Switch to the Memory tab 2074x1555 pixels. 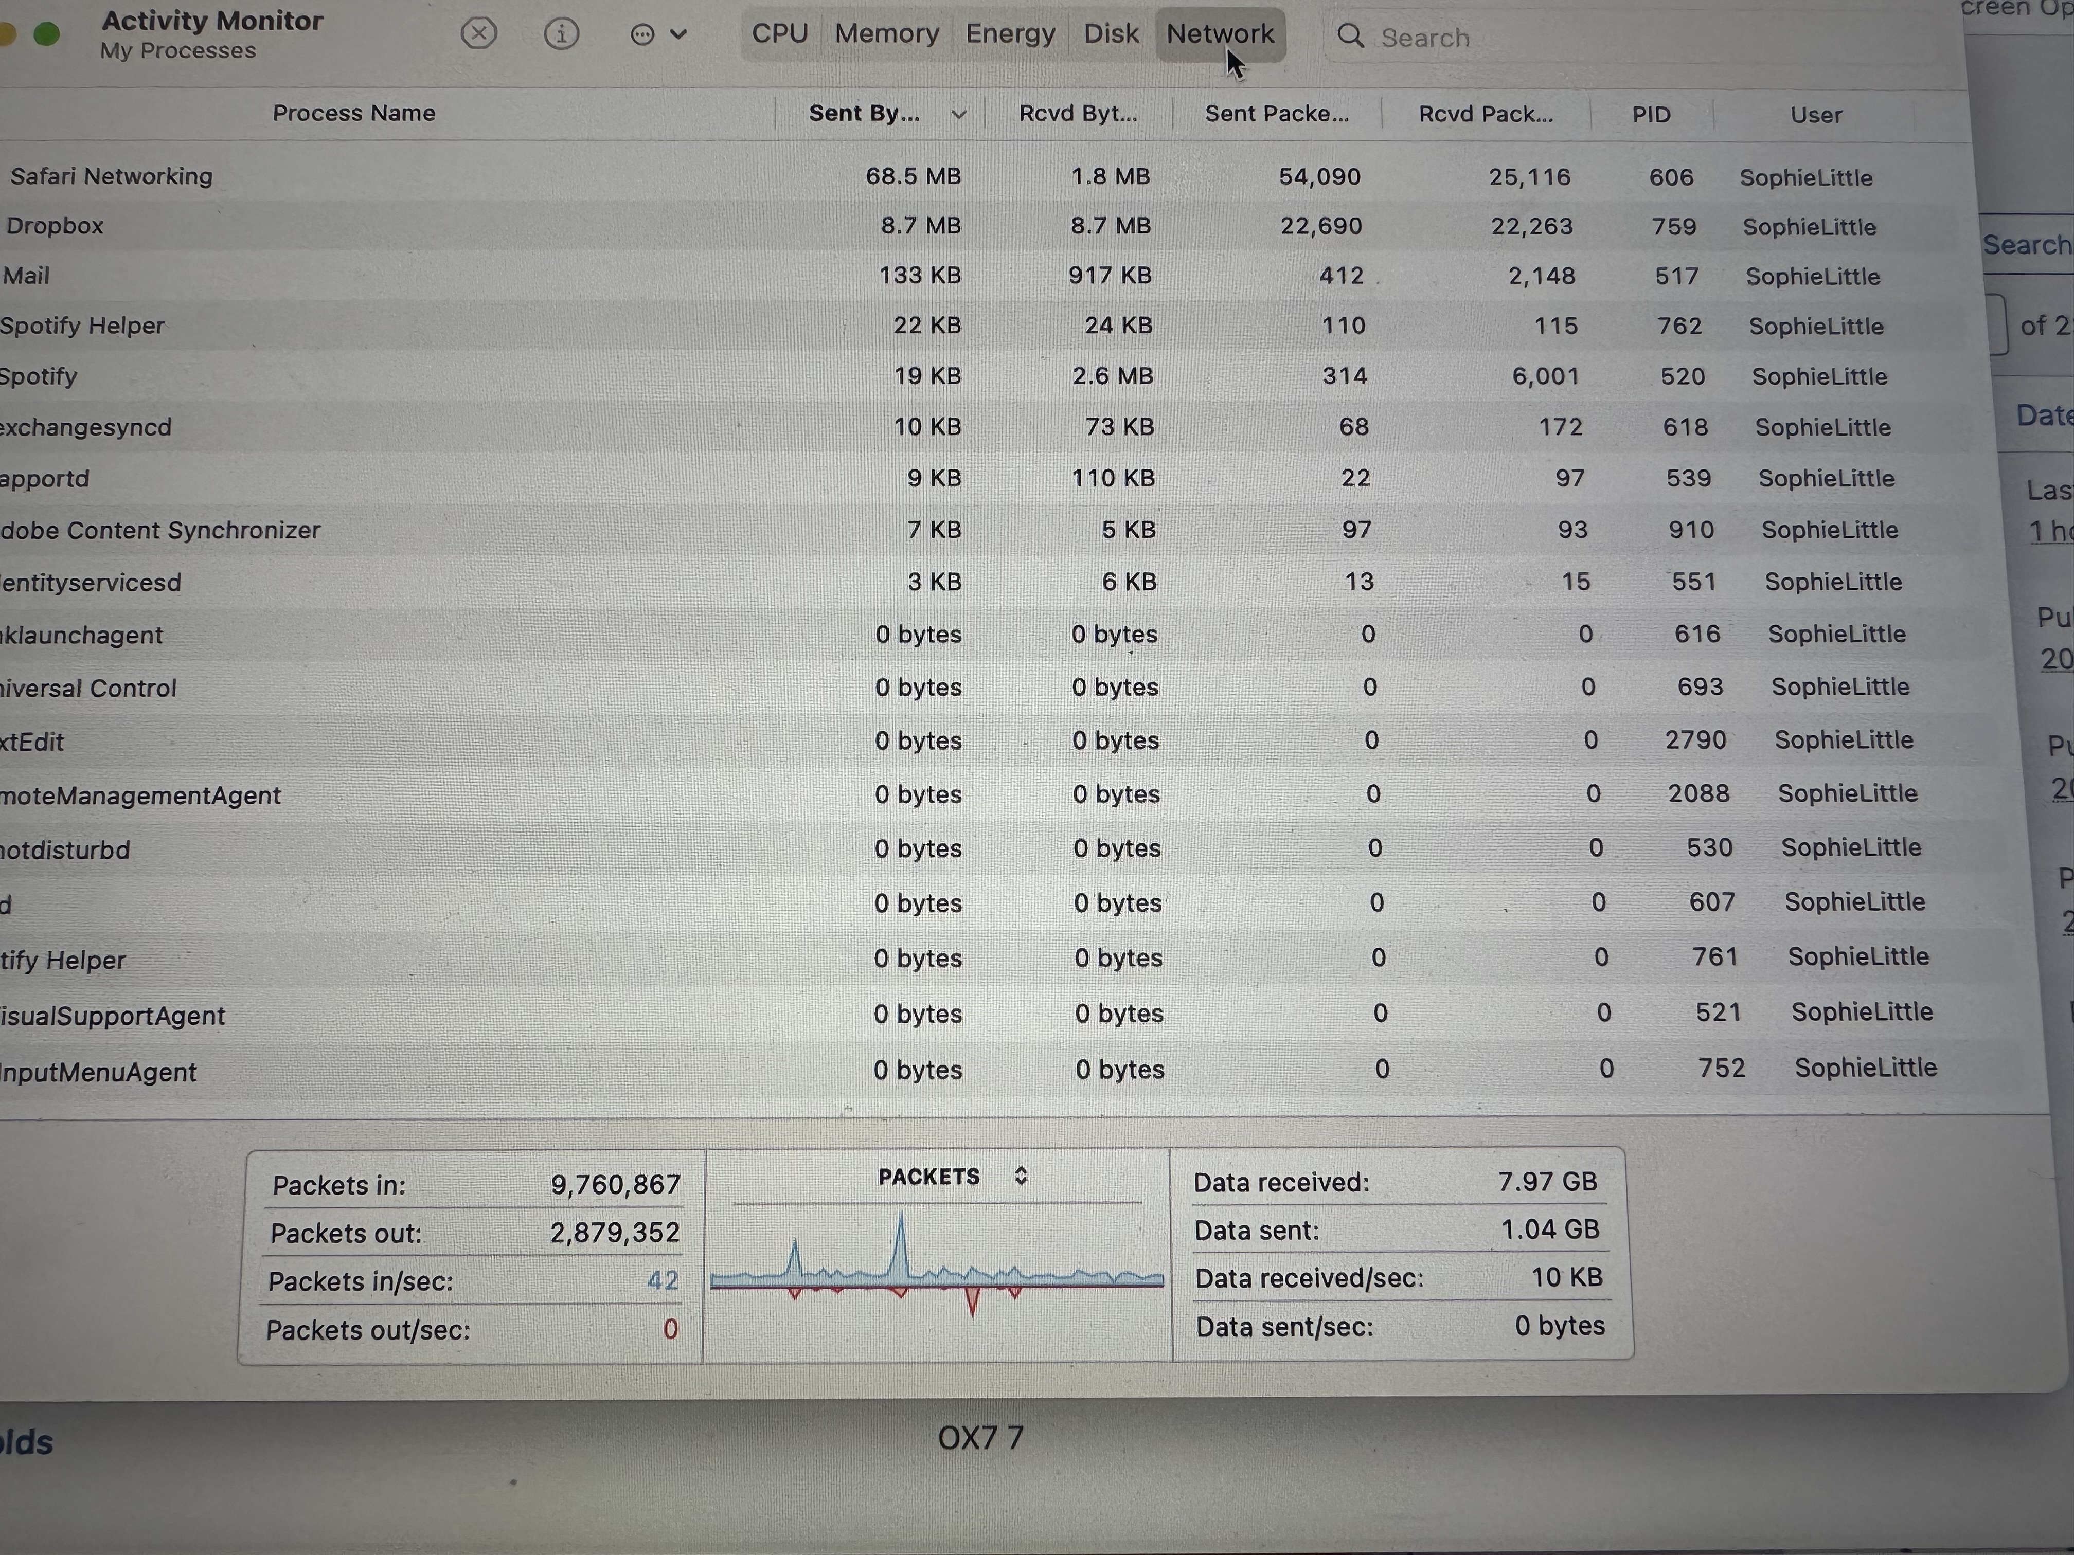886,34
